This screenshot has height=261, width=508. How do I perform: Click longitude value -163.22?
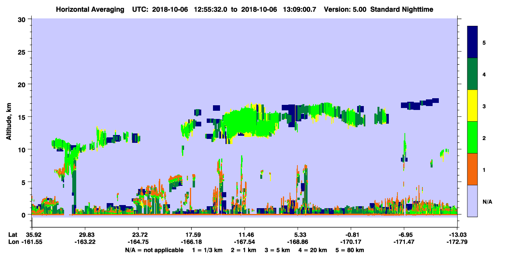86,242
